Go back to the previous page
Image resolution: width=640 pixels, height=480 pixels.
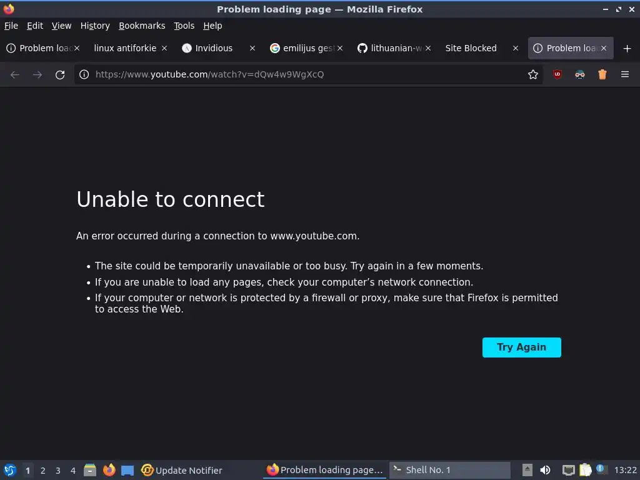[x=15, y=75]
